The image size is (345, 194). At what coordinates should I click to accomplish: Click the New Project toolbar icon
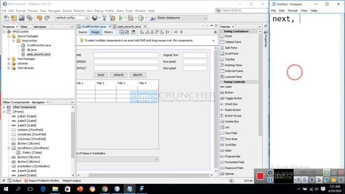click(14, 18)
